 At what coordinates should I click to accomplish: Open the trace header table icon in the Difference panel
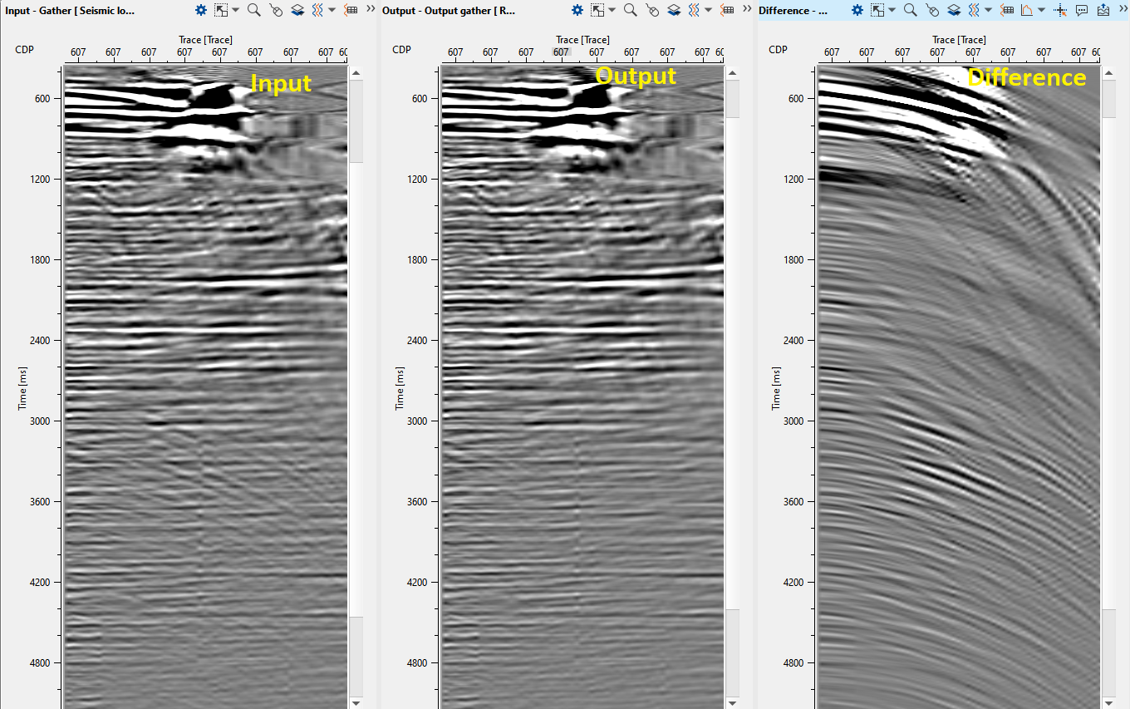pos(1007,10)
